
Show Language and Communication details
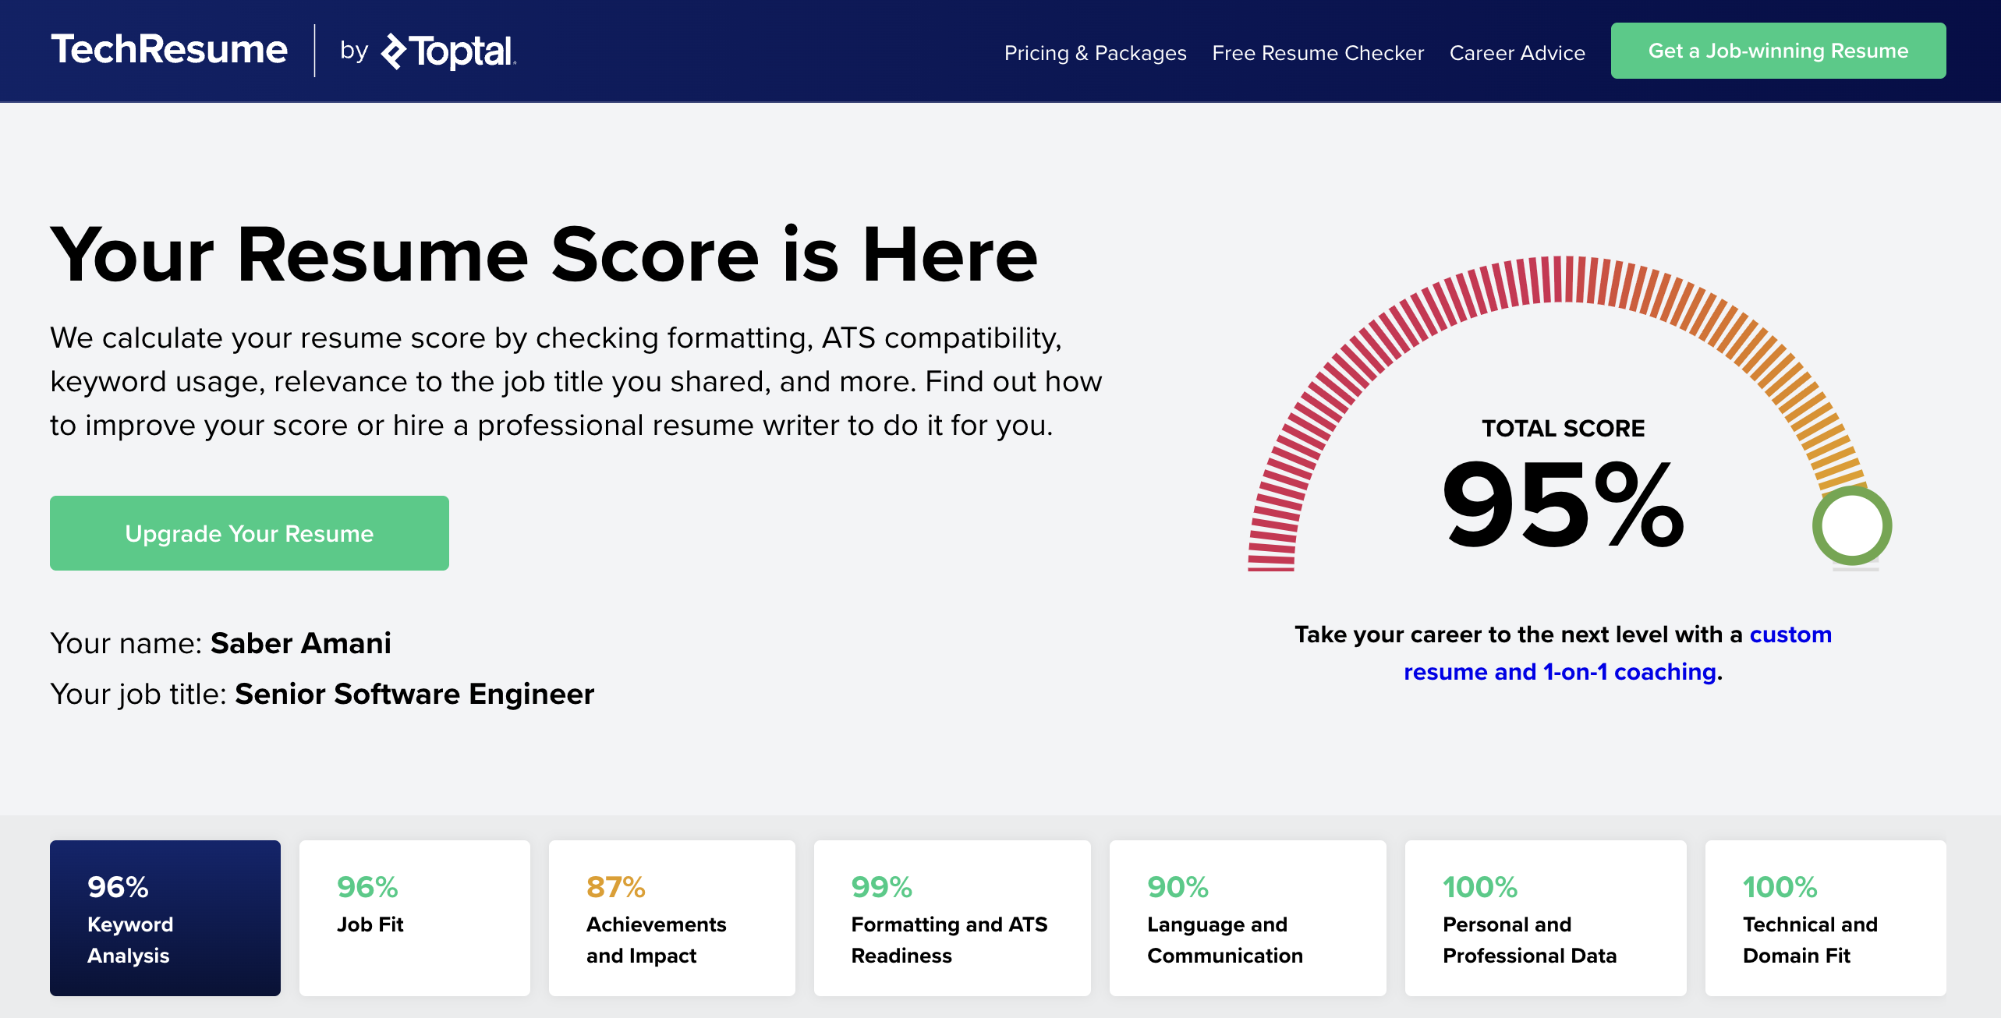[1248, 917]
